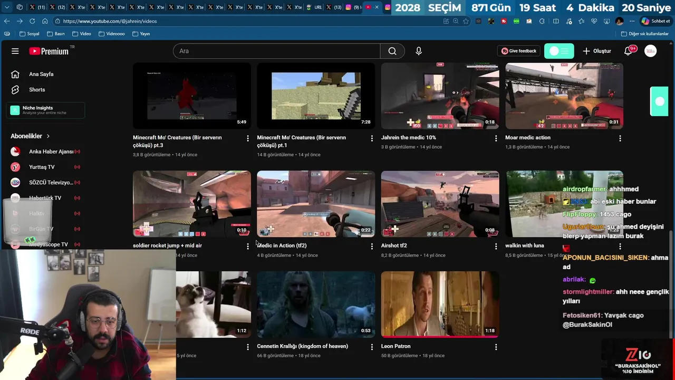The height and width of the screenshot is (380, 675).
Task: Click the Copilot Sohbet et button
Action: tap(655, 21)
